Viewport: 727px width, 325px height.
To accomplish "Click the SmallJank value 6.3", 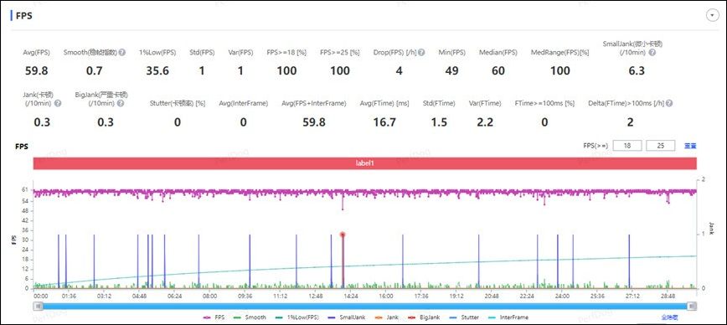I will pos(637,71).
